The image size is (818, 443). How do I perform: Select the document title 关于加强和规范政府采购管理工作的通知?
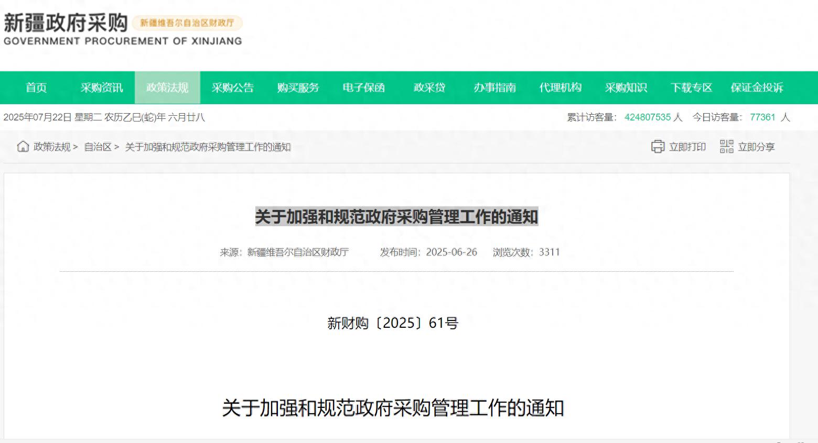396,215
